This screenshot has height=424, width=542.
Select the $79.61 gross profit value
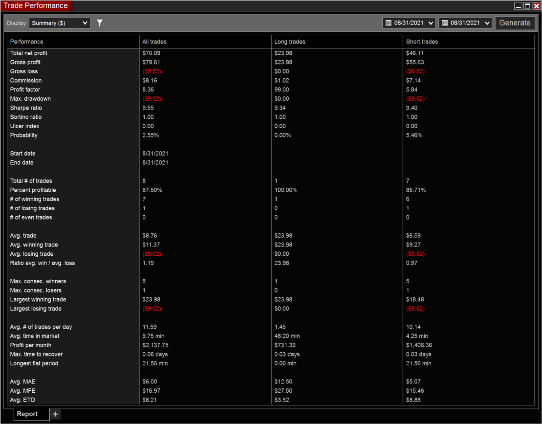coord(151,62)
